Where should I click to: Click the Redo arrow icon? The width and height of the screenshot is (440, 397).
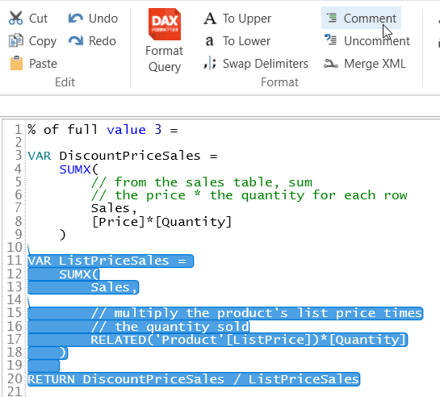tap(76, 40)
